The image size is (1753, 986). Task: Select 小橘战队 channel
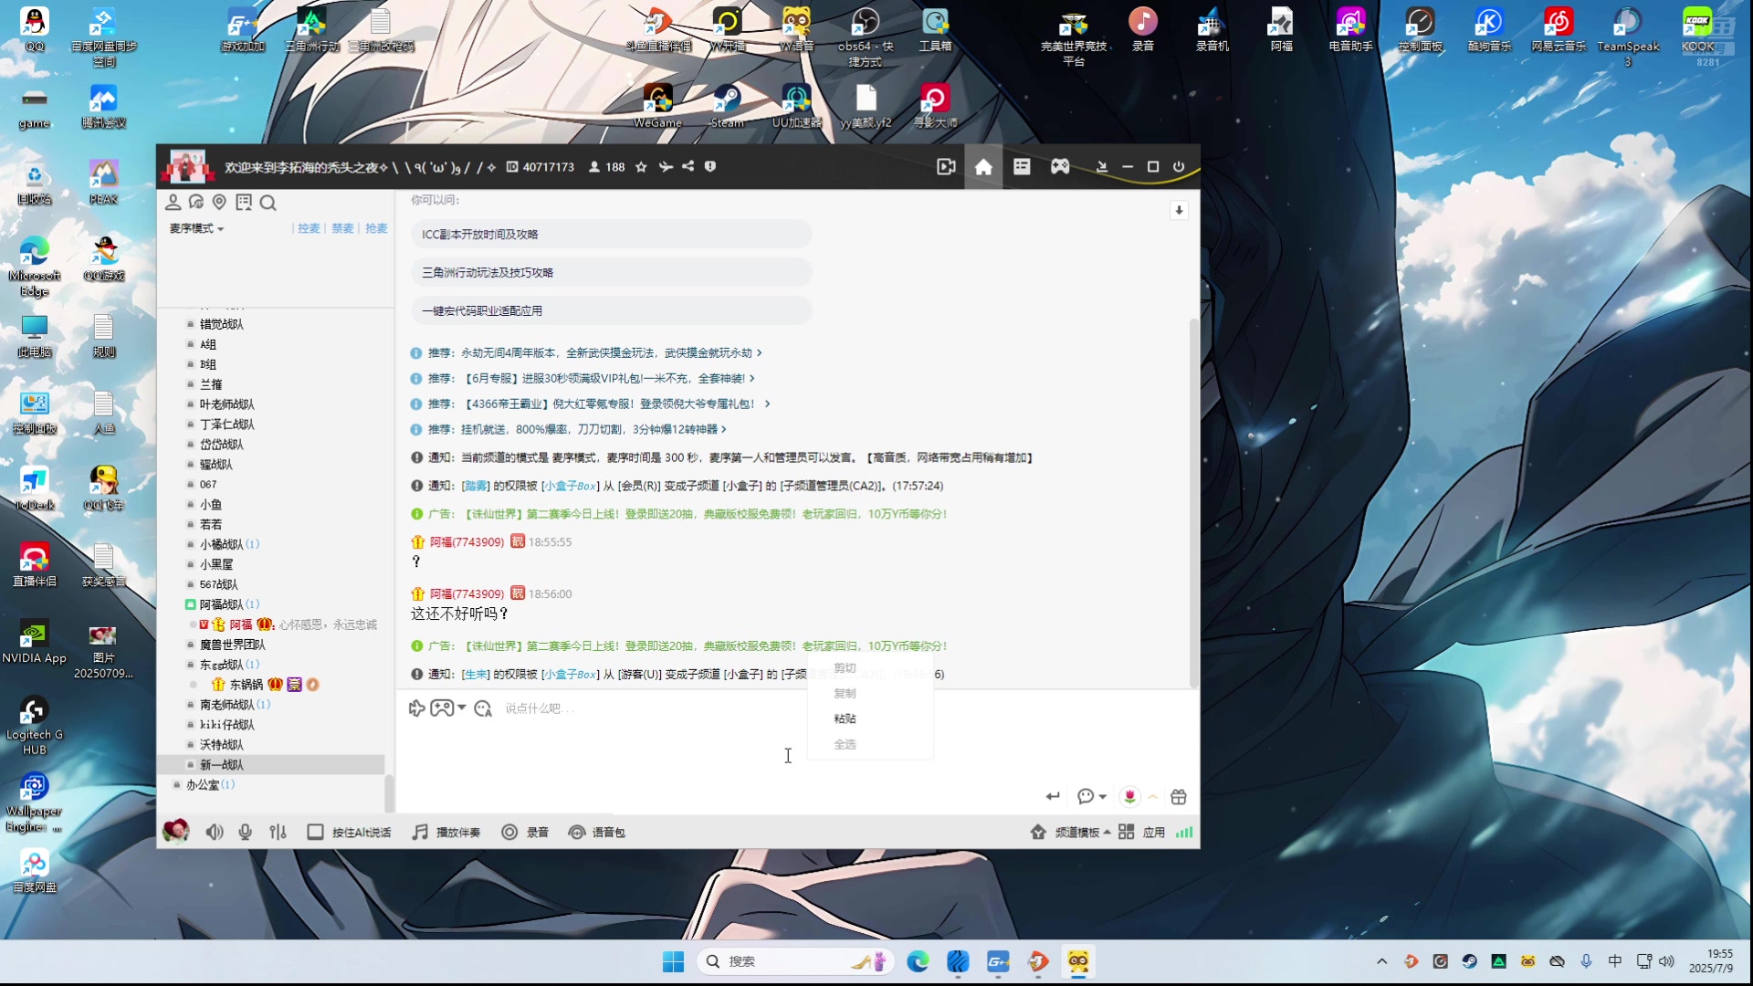(221, 544)
